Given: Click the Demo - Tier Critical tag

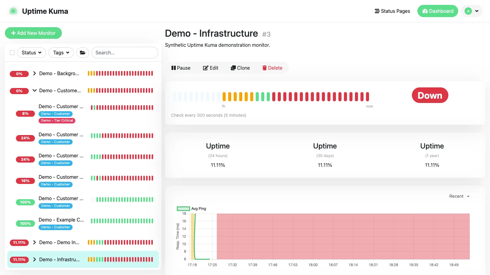Looking at the screenshot, I should click(57, 120).
